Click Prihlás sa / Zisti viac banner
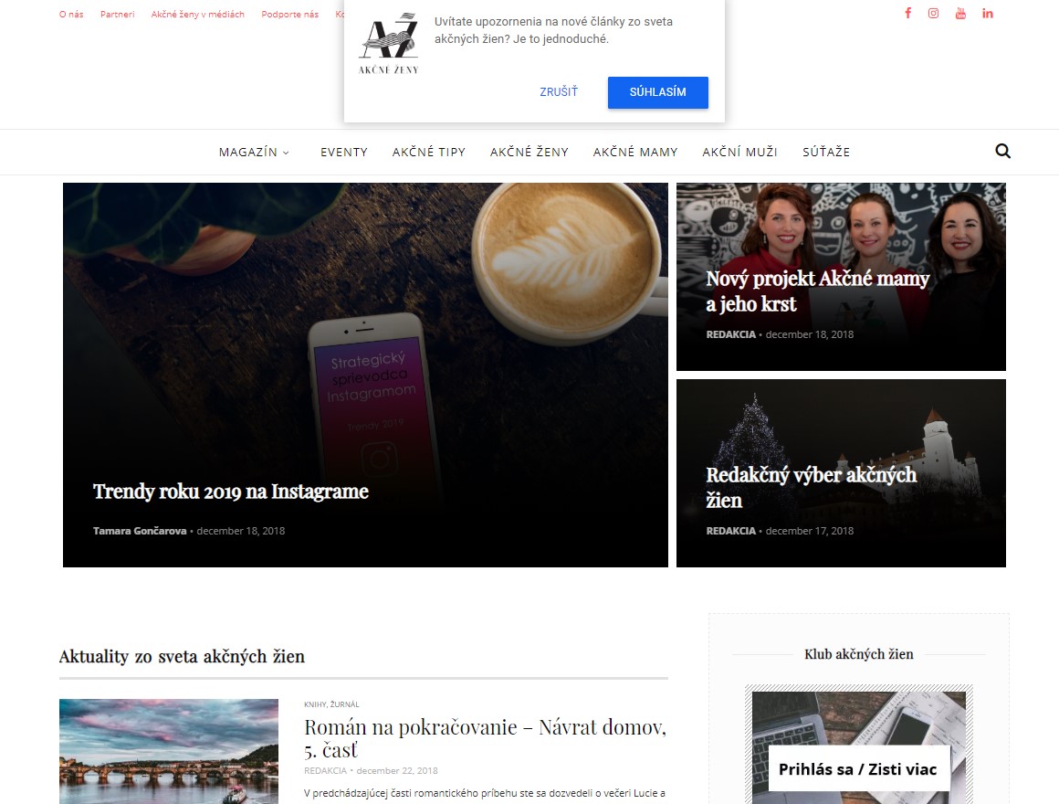1059x804 pixels. pos(858,769)
